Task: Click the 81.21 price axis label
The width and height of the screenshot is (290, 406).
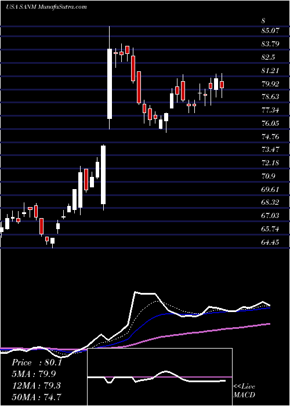Action: (271, 71)
